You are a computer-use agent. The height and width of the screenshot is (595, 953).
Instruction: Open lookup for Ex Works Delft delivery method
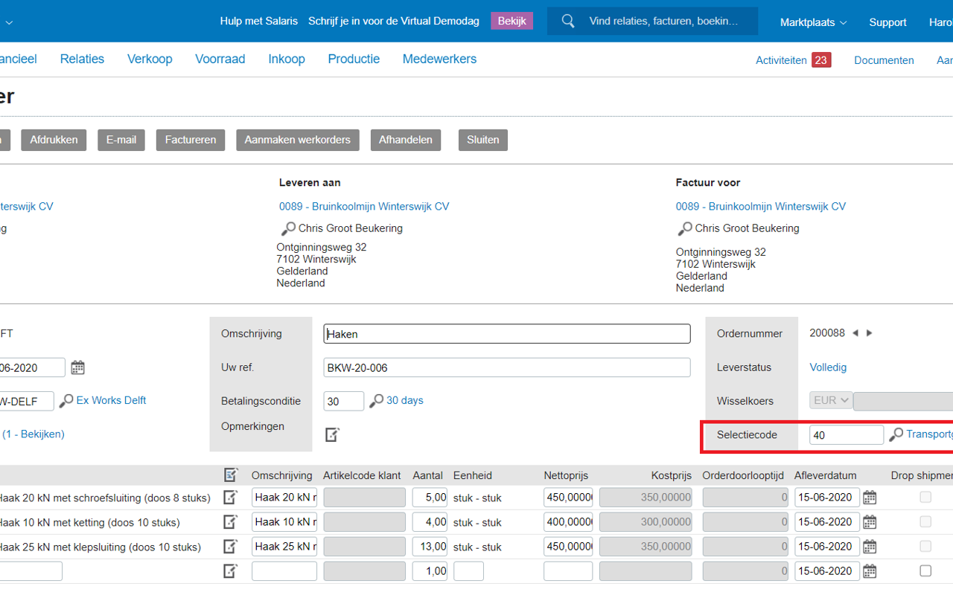66,401
